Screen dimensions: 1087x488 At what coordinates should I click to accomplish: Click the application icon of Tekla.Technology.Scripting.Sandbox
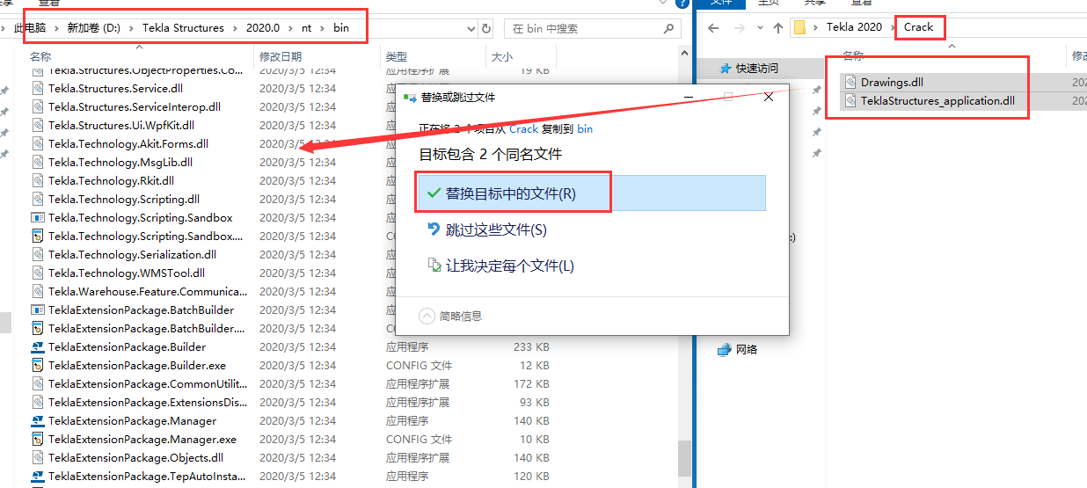pos(38,217)
